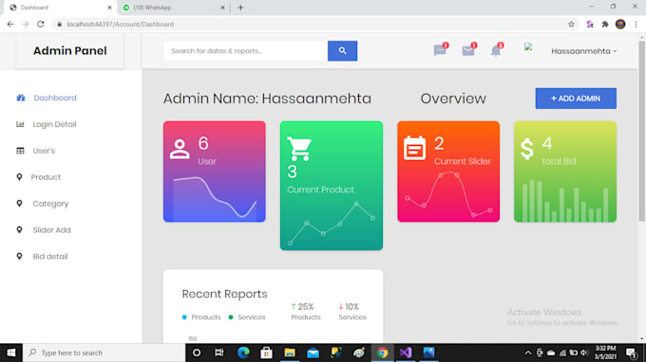Open Visual Studio from the taskbar
The height and width of the screenshot is (362, 646).
pos(406,353)
